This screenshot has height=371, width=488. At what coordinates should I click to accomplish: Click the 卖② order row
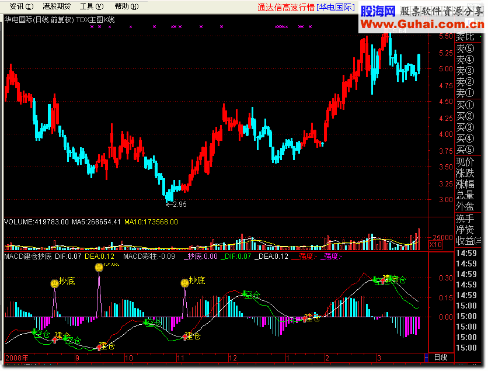(465, 82)
